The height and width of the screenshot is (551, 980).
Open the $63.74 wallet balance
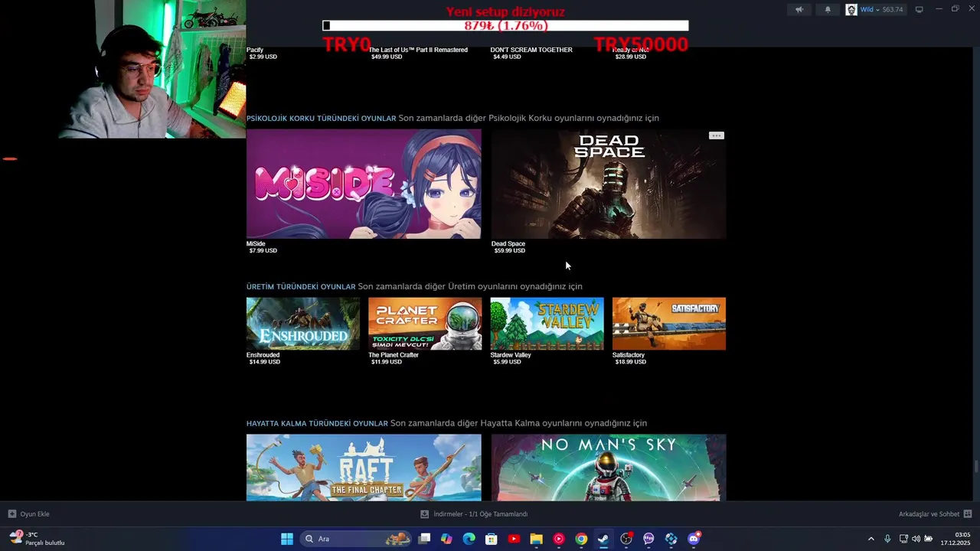pos(893,10)
